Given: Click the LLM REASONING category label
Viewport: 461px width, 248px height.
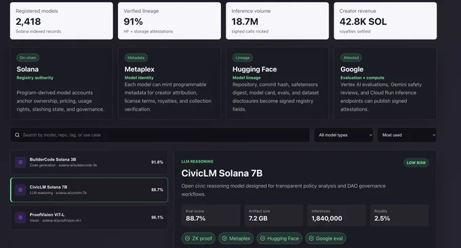Looking at the screenshot, I should pyautogui.click(x=197, y=162).
